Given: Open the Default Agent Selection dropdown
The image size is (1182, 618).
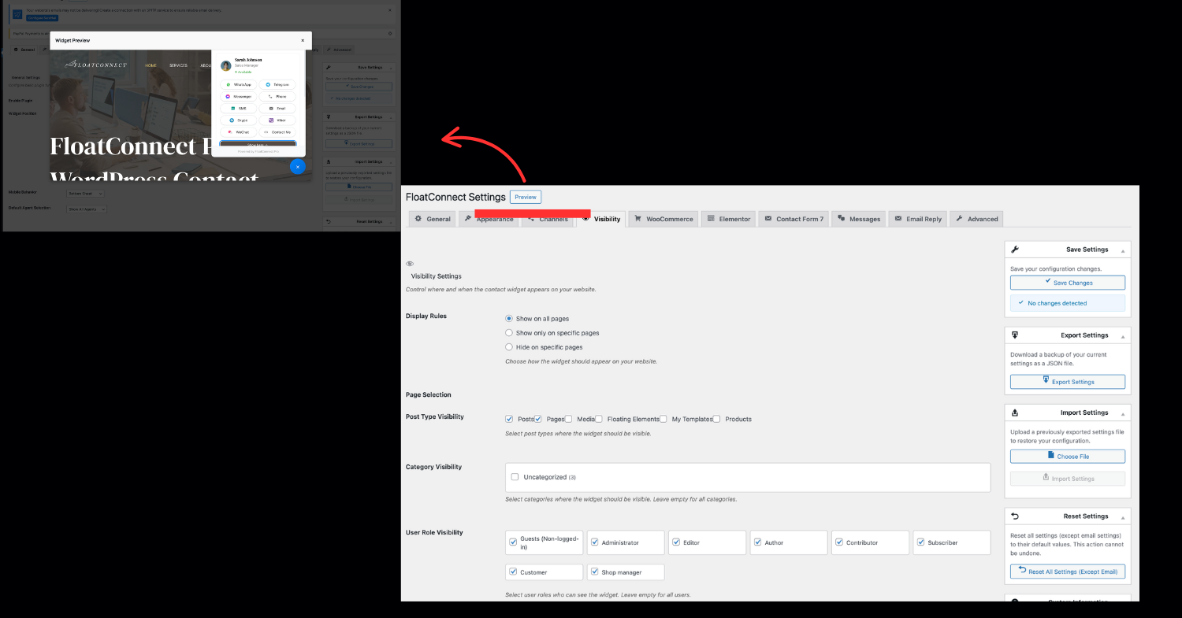Looking at the screenshot, I should click(x=87, y=209).
